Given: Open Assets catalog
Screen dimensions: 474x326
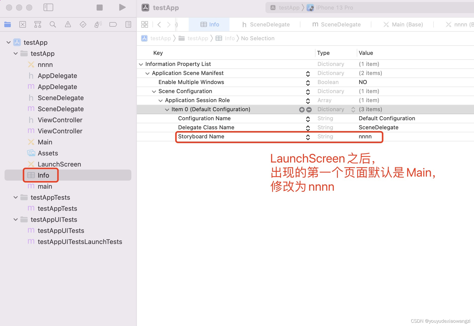Looking at the screenshot, I should (x=48, y=153).
